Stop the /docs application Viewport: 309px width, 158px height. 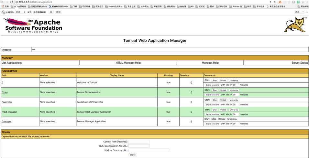pos(215,90)
